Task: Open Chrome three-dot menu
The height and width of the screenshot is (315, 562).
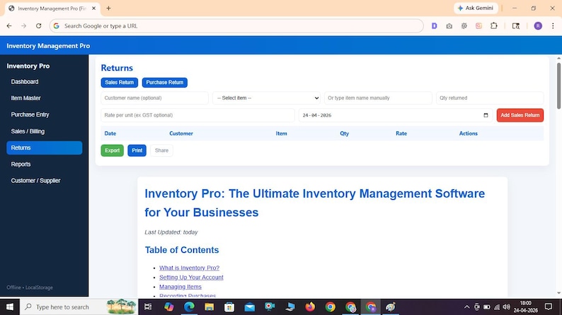Action: (553, 25)
